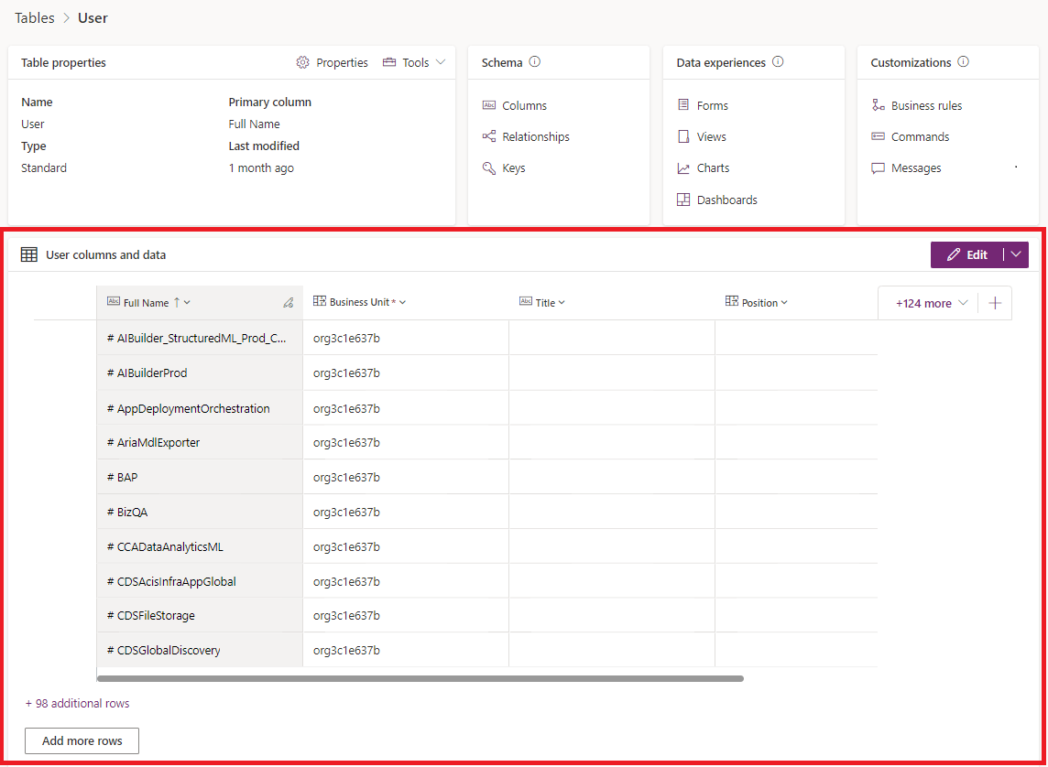Viewport: 1048px width, 767px height.
Task: Click the Commands icon
Action: pyautogui.click(x=879, y=136)
